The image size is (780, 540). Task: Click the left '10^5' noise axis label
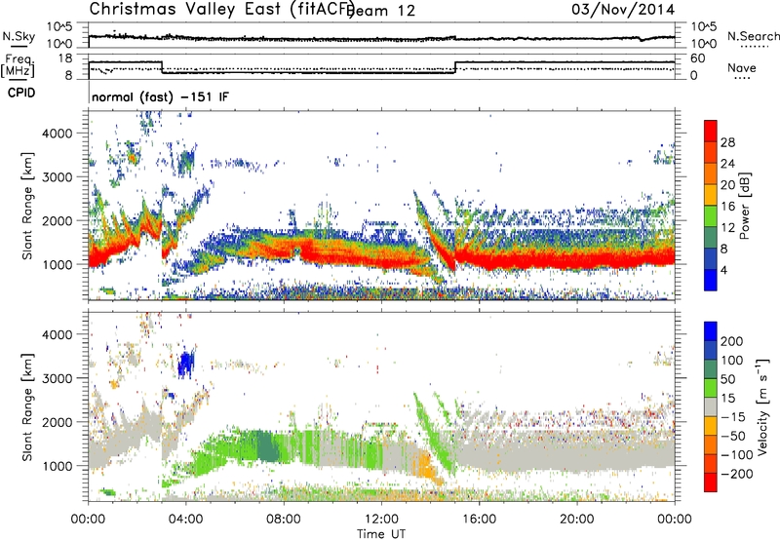[x=60, y=27]
